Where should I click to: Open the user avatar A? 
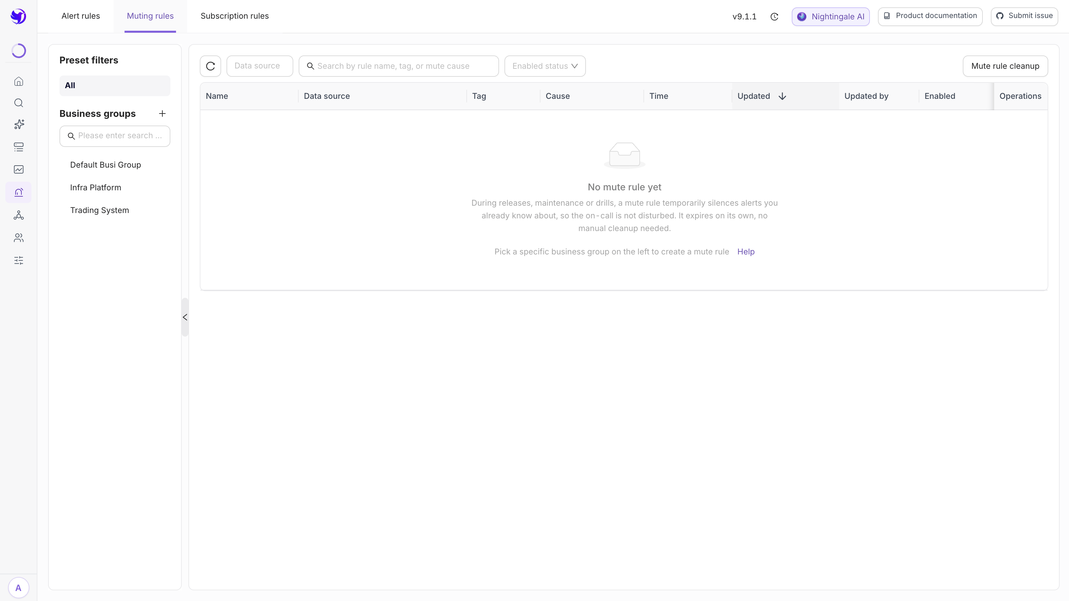19,588
